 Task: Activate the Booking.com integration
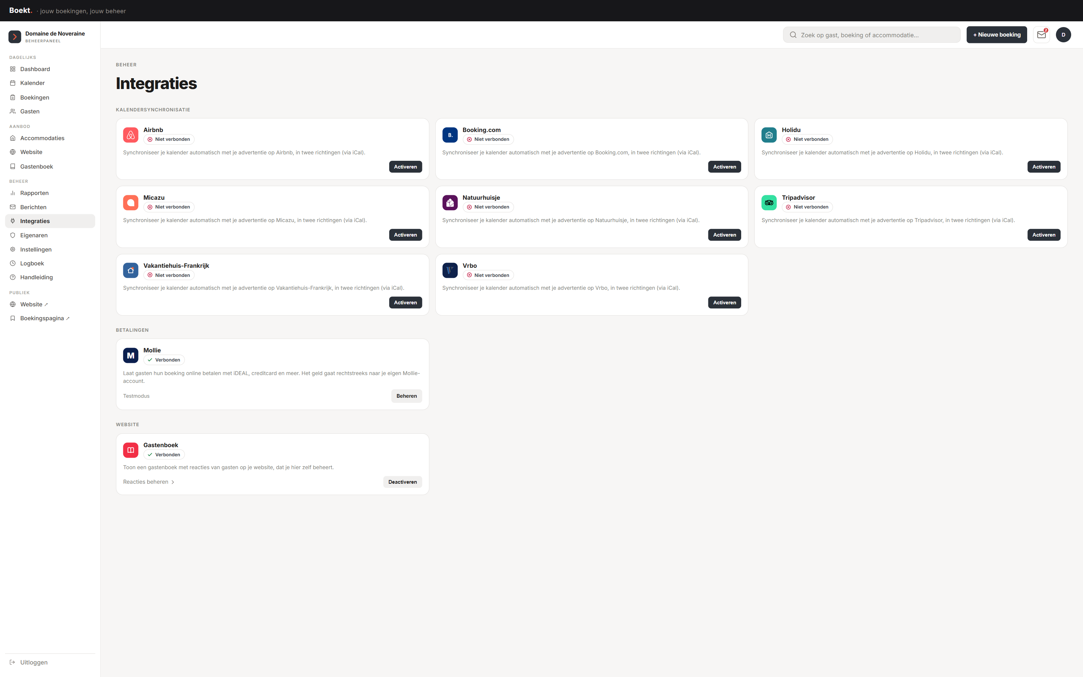pyautogui.click(x=724, y=167)
